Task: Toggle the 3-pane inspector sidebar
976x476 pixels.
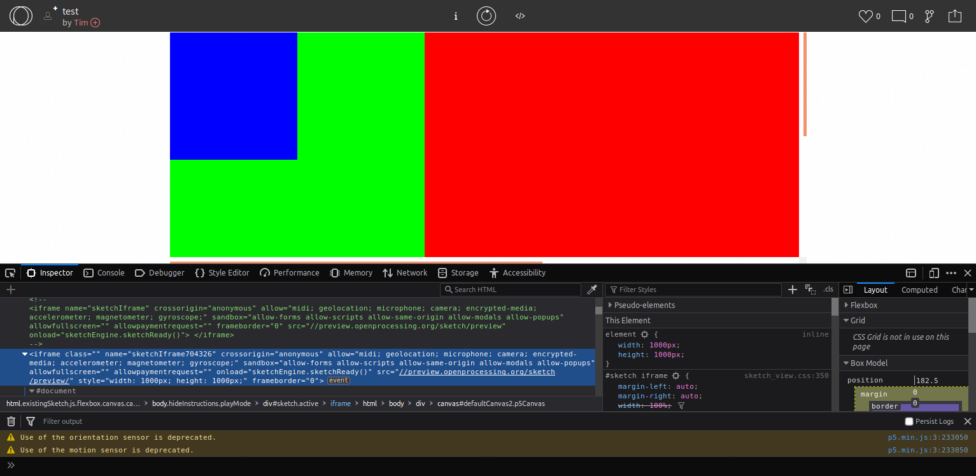Action: 848,290
